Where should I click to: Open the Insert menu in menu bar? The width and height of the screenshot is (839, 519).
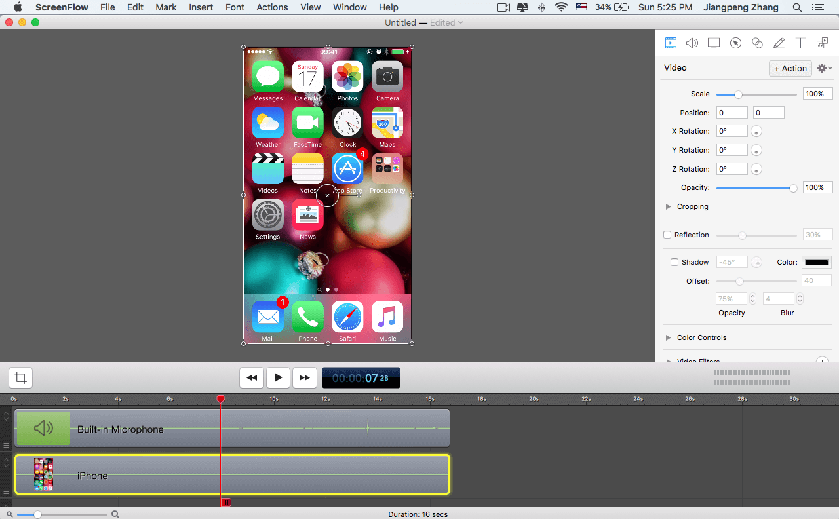(201, 7)
